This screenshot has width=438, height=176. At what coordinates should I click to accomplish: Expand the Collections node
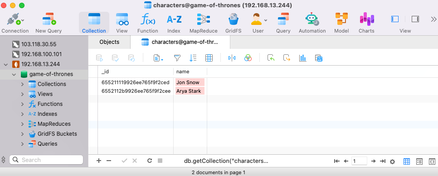[22, 84]
